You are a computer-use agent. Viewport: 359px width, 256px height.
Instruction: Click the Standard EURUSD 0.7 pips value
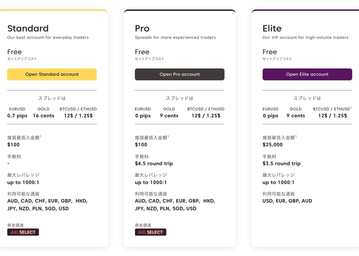click(x=17, y=116)
